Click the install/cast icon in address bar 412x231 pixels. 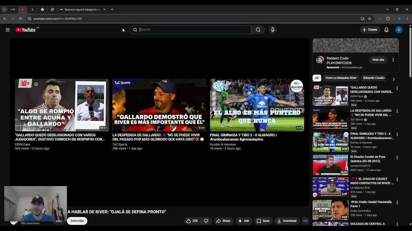[x=362, y=19]
